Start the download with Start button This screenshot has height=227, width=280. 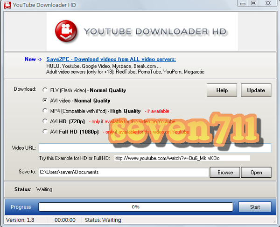click(255, 207)
